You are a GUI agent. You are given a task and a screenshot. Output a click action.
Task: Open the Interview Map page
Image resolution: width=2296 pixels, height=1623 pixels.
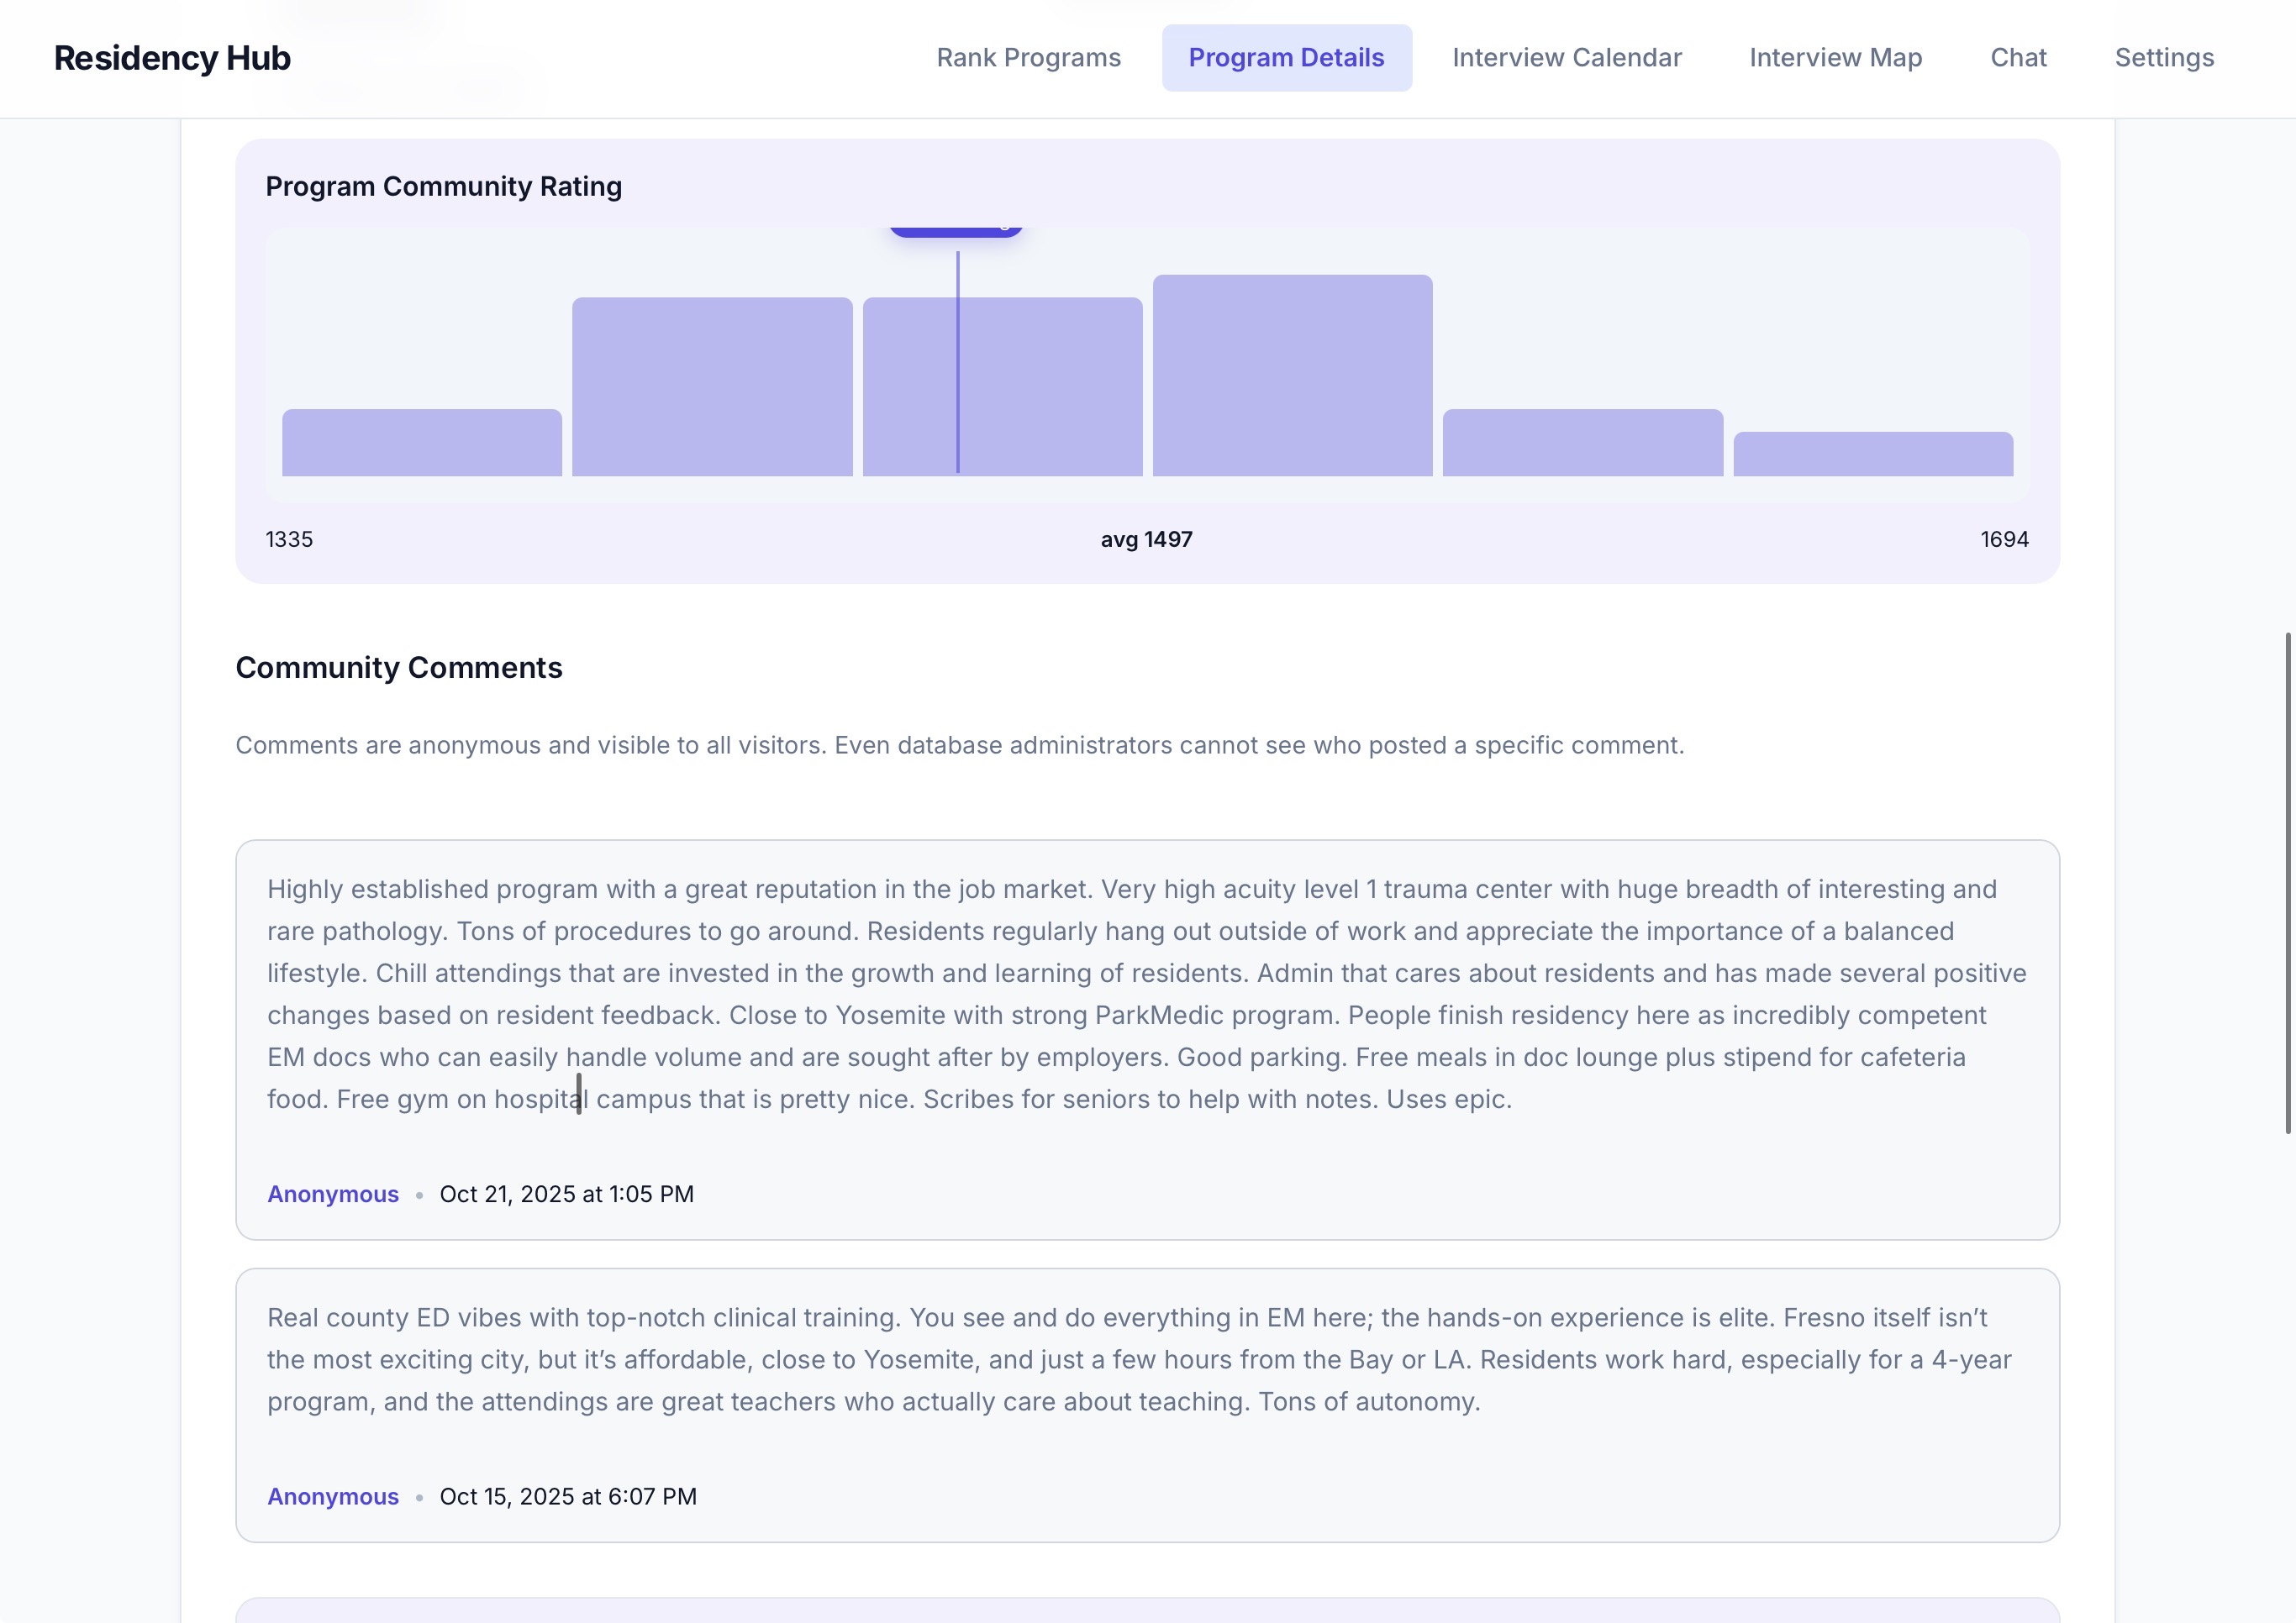[1835, 57]
